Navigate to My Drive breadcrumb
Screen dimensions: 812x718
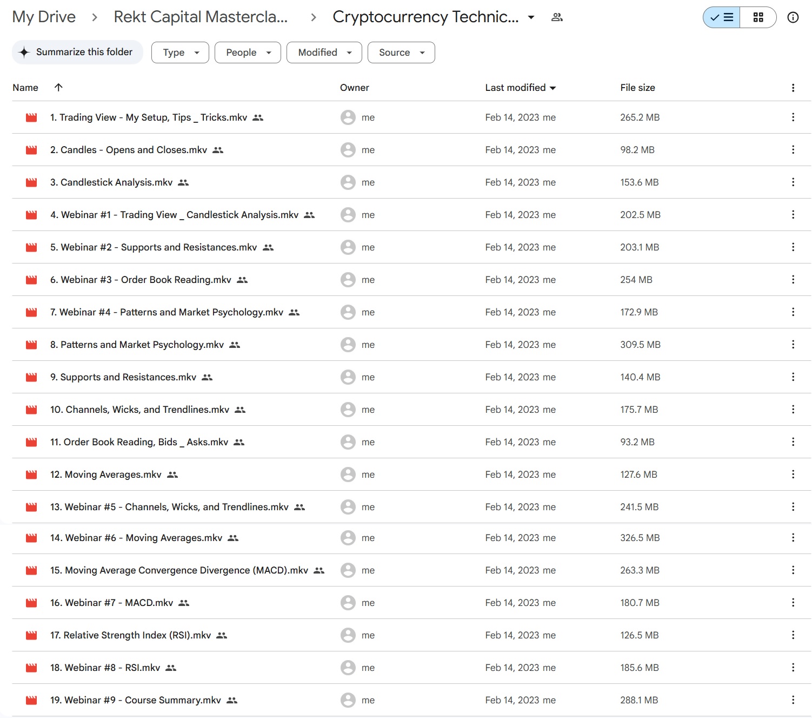pos(44,17)
